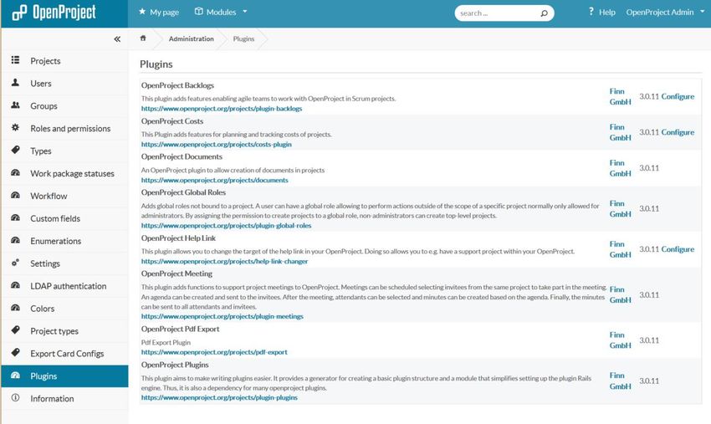Click the My page star icon
Viewport: 711px width, 424px height.
142,12
